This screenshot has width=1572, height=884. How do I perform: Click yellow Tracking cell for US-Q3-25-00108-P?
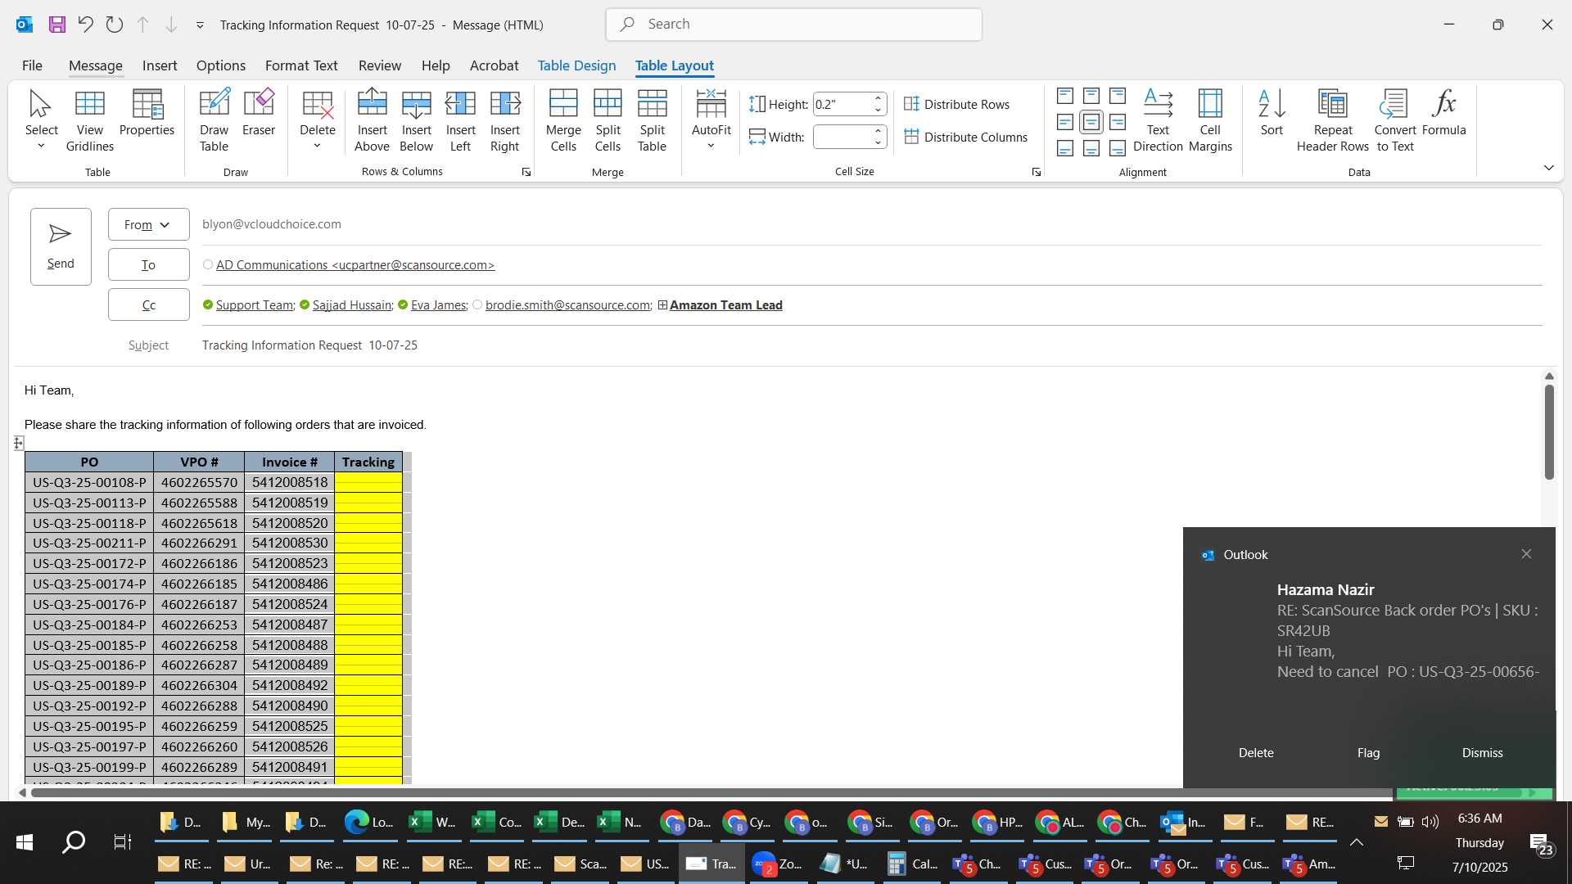[368, 482]
